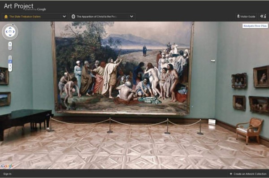Open the Visitor Guide
Screen dimensions: 269x178
coord(246,17)
